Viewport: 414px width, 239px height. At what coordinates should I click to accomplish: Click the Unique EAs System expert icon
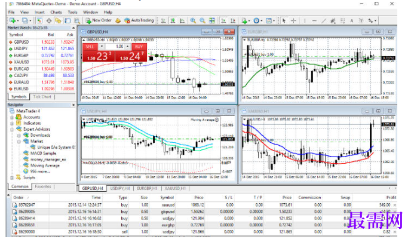[x=33, y=147]
